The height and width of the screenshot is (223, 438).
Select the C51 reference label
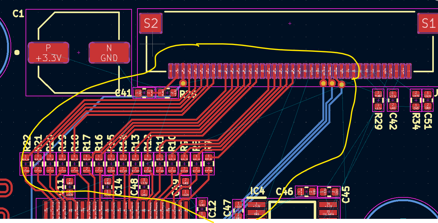tap(427, 121)
